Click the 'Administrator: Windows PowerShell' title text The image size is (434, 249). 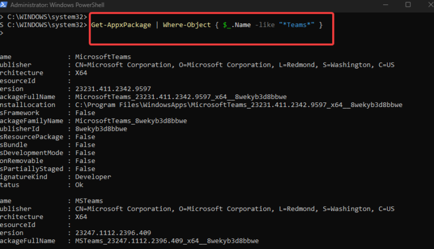point(57,5)
